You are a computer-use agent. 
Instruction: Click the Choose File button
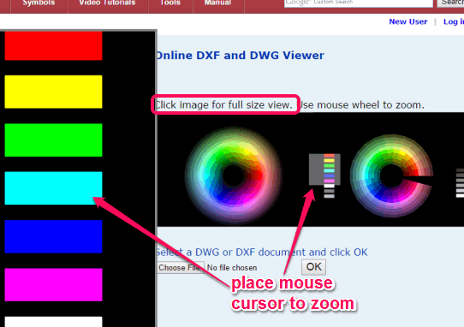181,268
